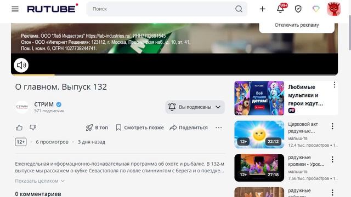Open notifications bell with 99+ badge
The width and height of the screenshot is (351, 197).
pos(281,9)
